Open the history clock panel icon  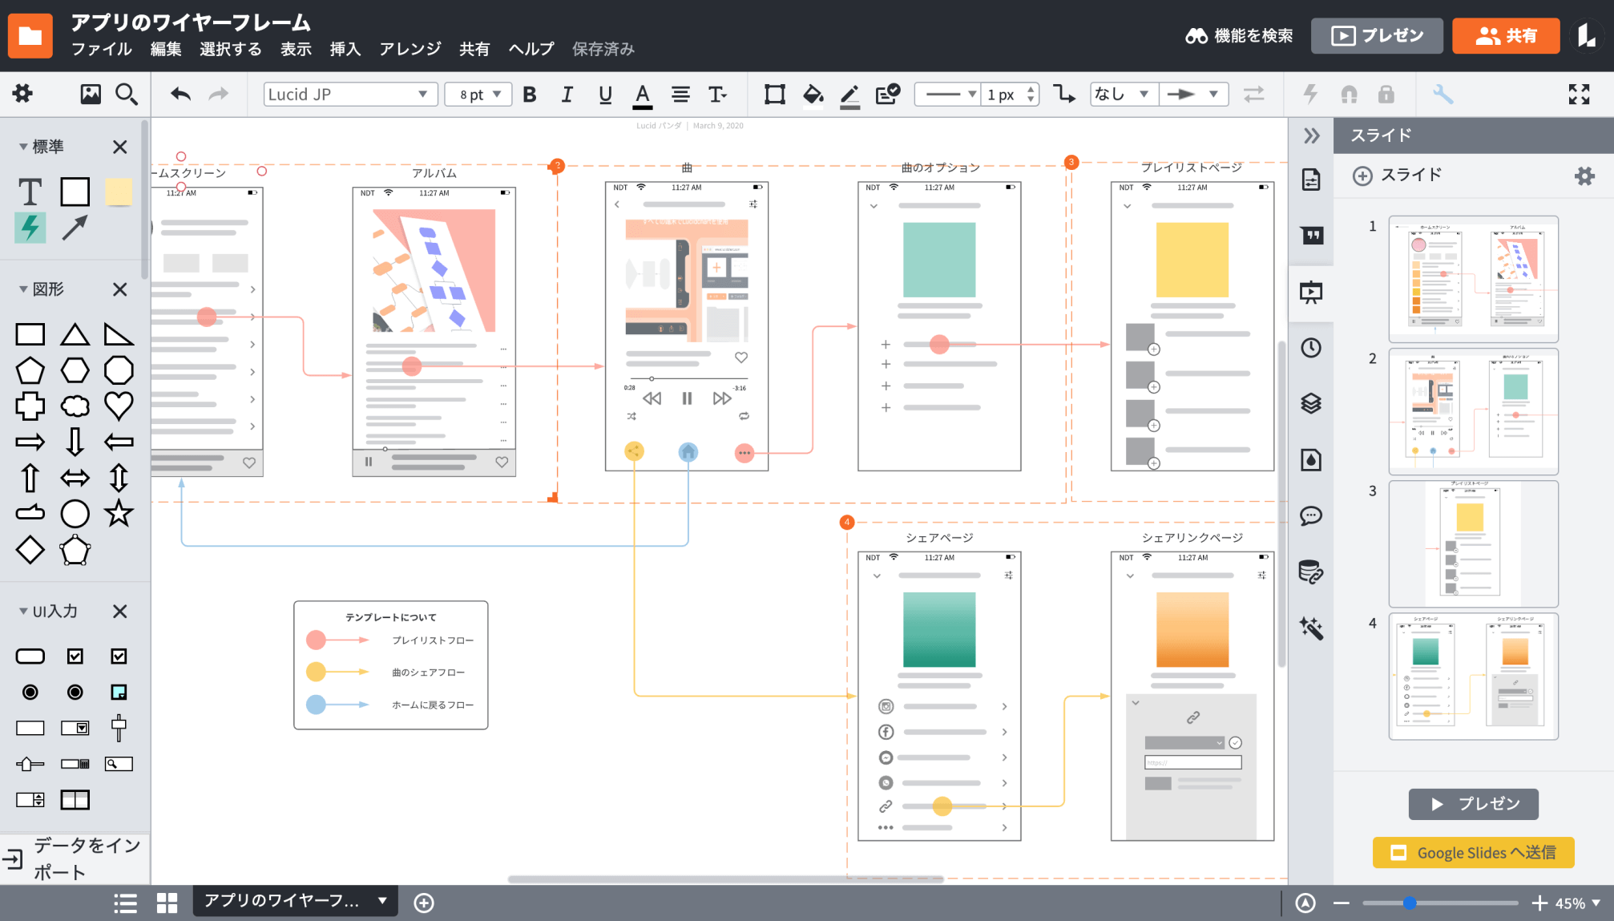click(1311, 348)
